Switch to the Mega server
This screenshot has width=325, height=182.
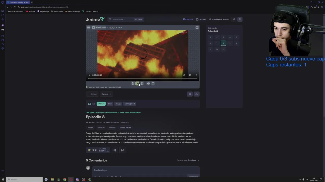click(118, 104)
